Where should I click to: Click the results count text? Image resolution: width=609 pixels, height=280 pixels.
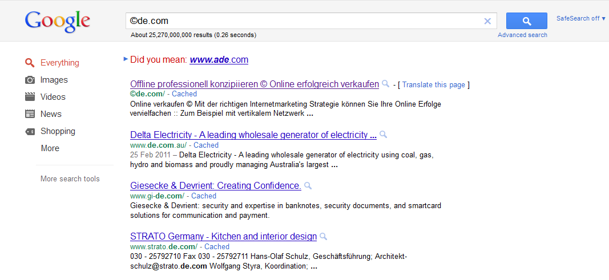coord(193,35)
